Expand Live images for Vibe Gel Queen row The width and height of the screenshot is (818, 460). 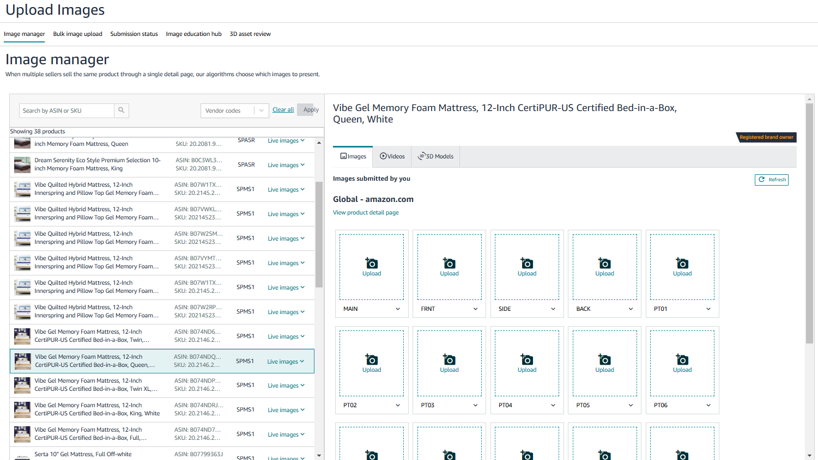(286, 361)
